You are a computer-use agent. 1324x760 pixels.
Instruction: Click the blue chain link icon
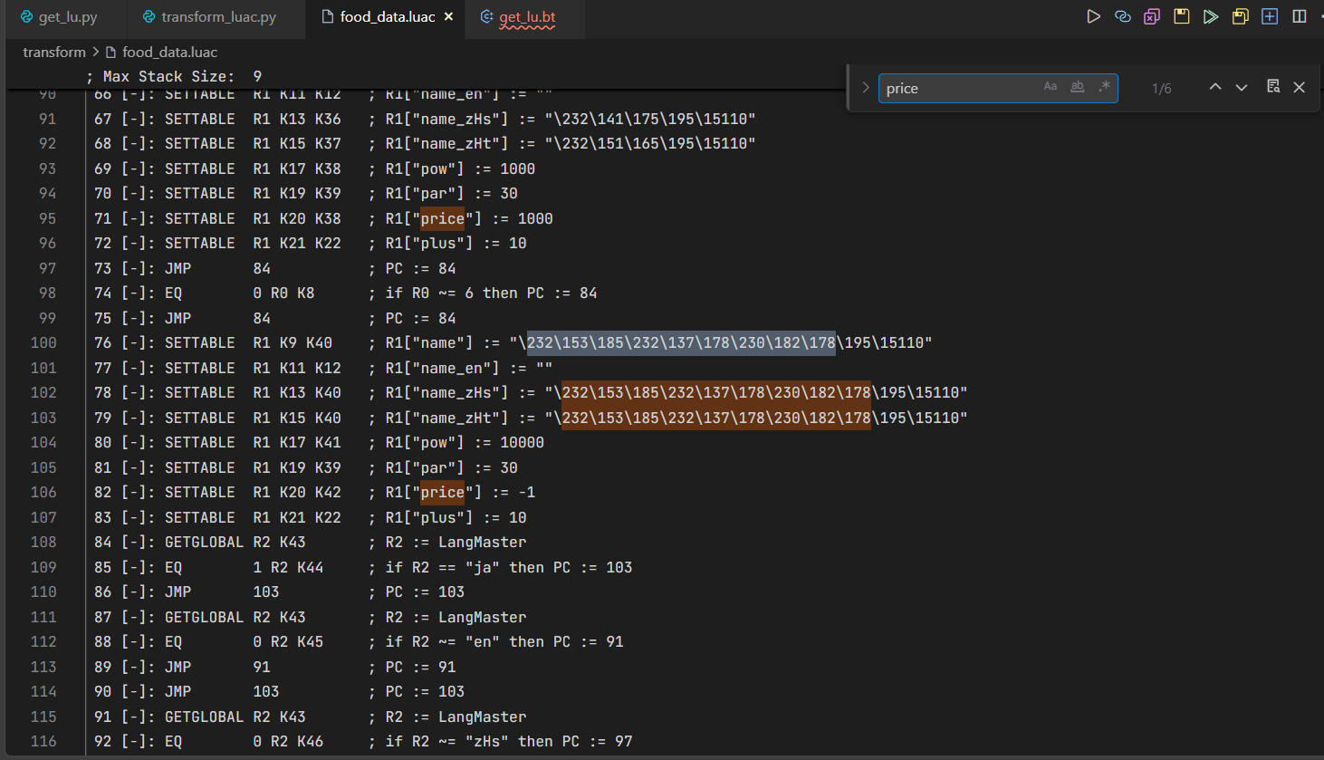click(1123, 16)
